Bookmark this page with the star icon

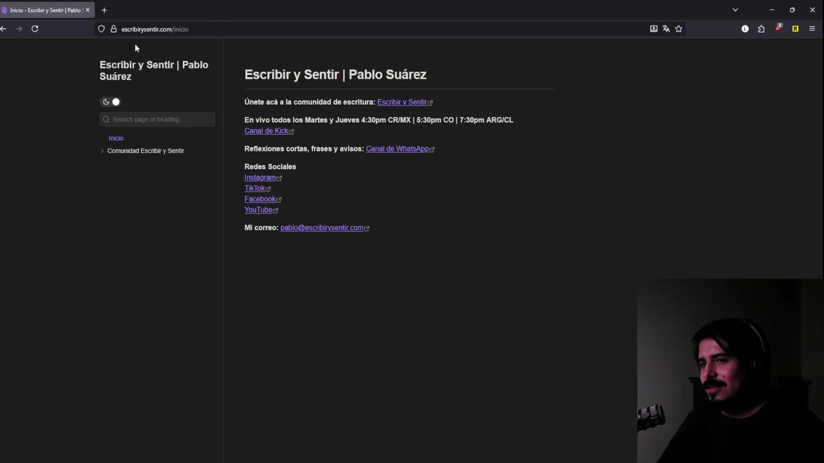point(679,29)
